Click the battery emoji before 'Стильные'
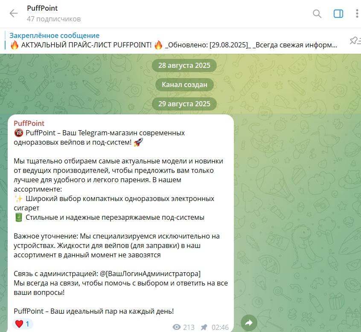This screenshot has width=361, height=332. tap(18, 217)
